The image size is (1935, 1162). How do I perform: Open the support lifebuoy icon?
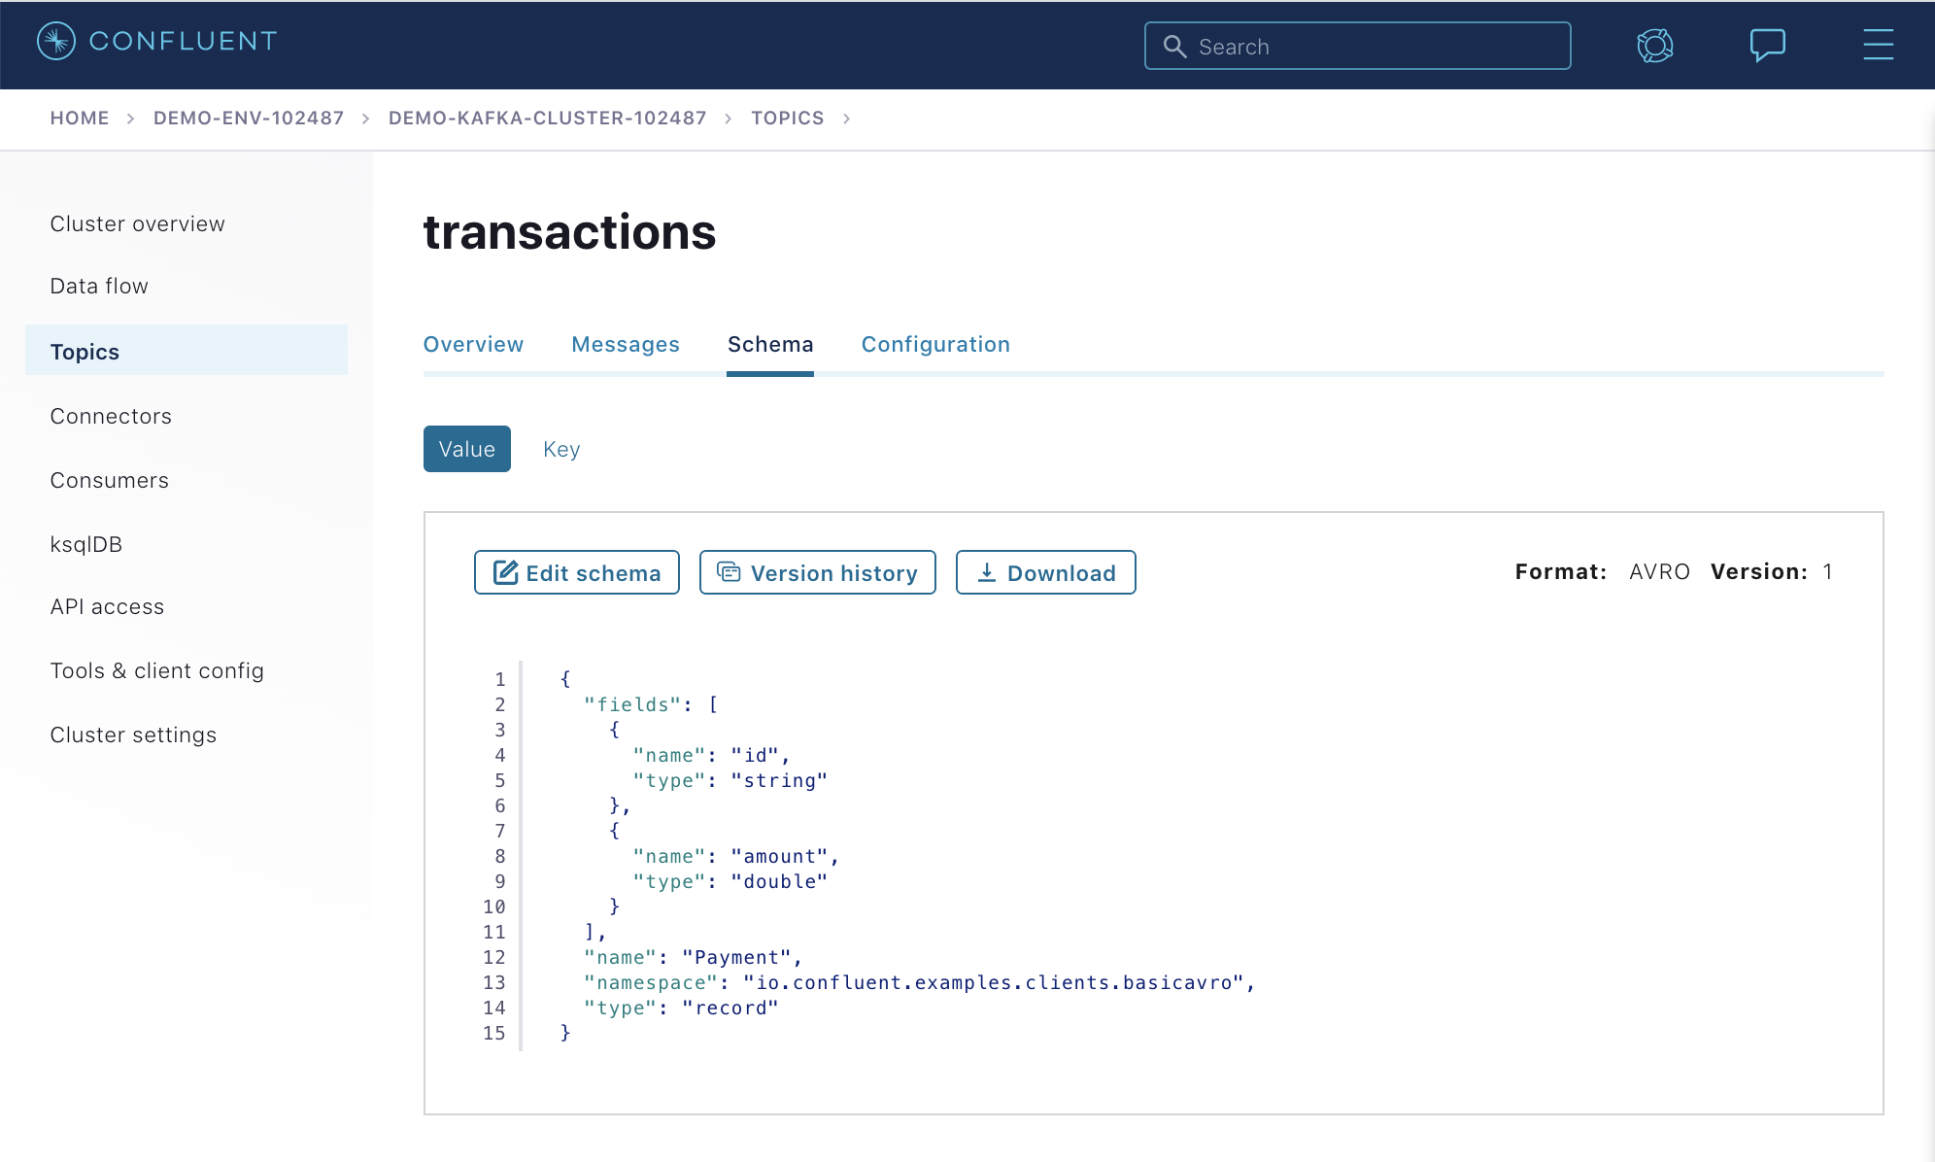[1654, 46]
